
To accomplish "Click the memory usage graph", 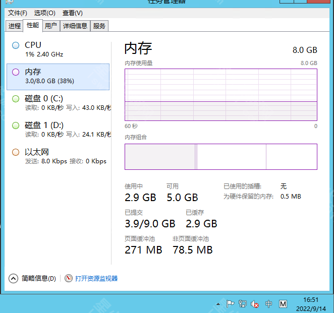I will click(x=220, y=95).
